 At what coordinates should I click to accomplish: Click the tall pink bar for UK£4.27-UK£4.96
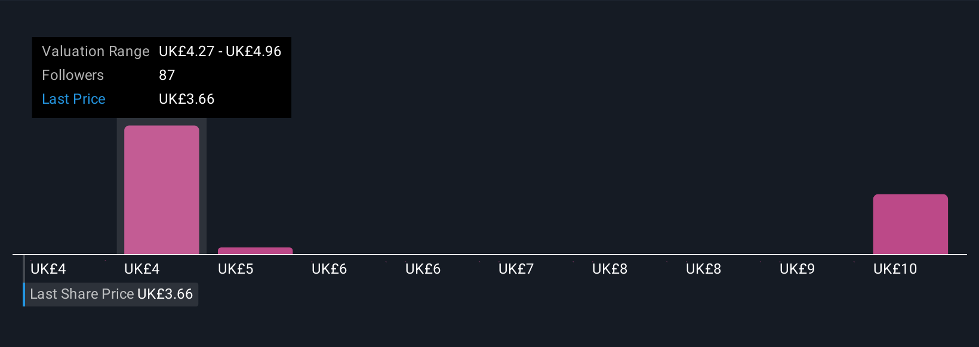[161, 190]
